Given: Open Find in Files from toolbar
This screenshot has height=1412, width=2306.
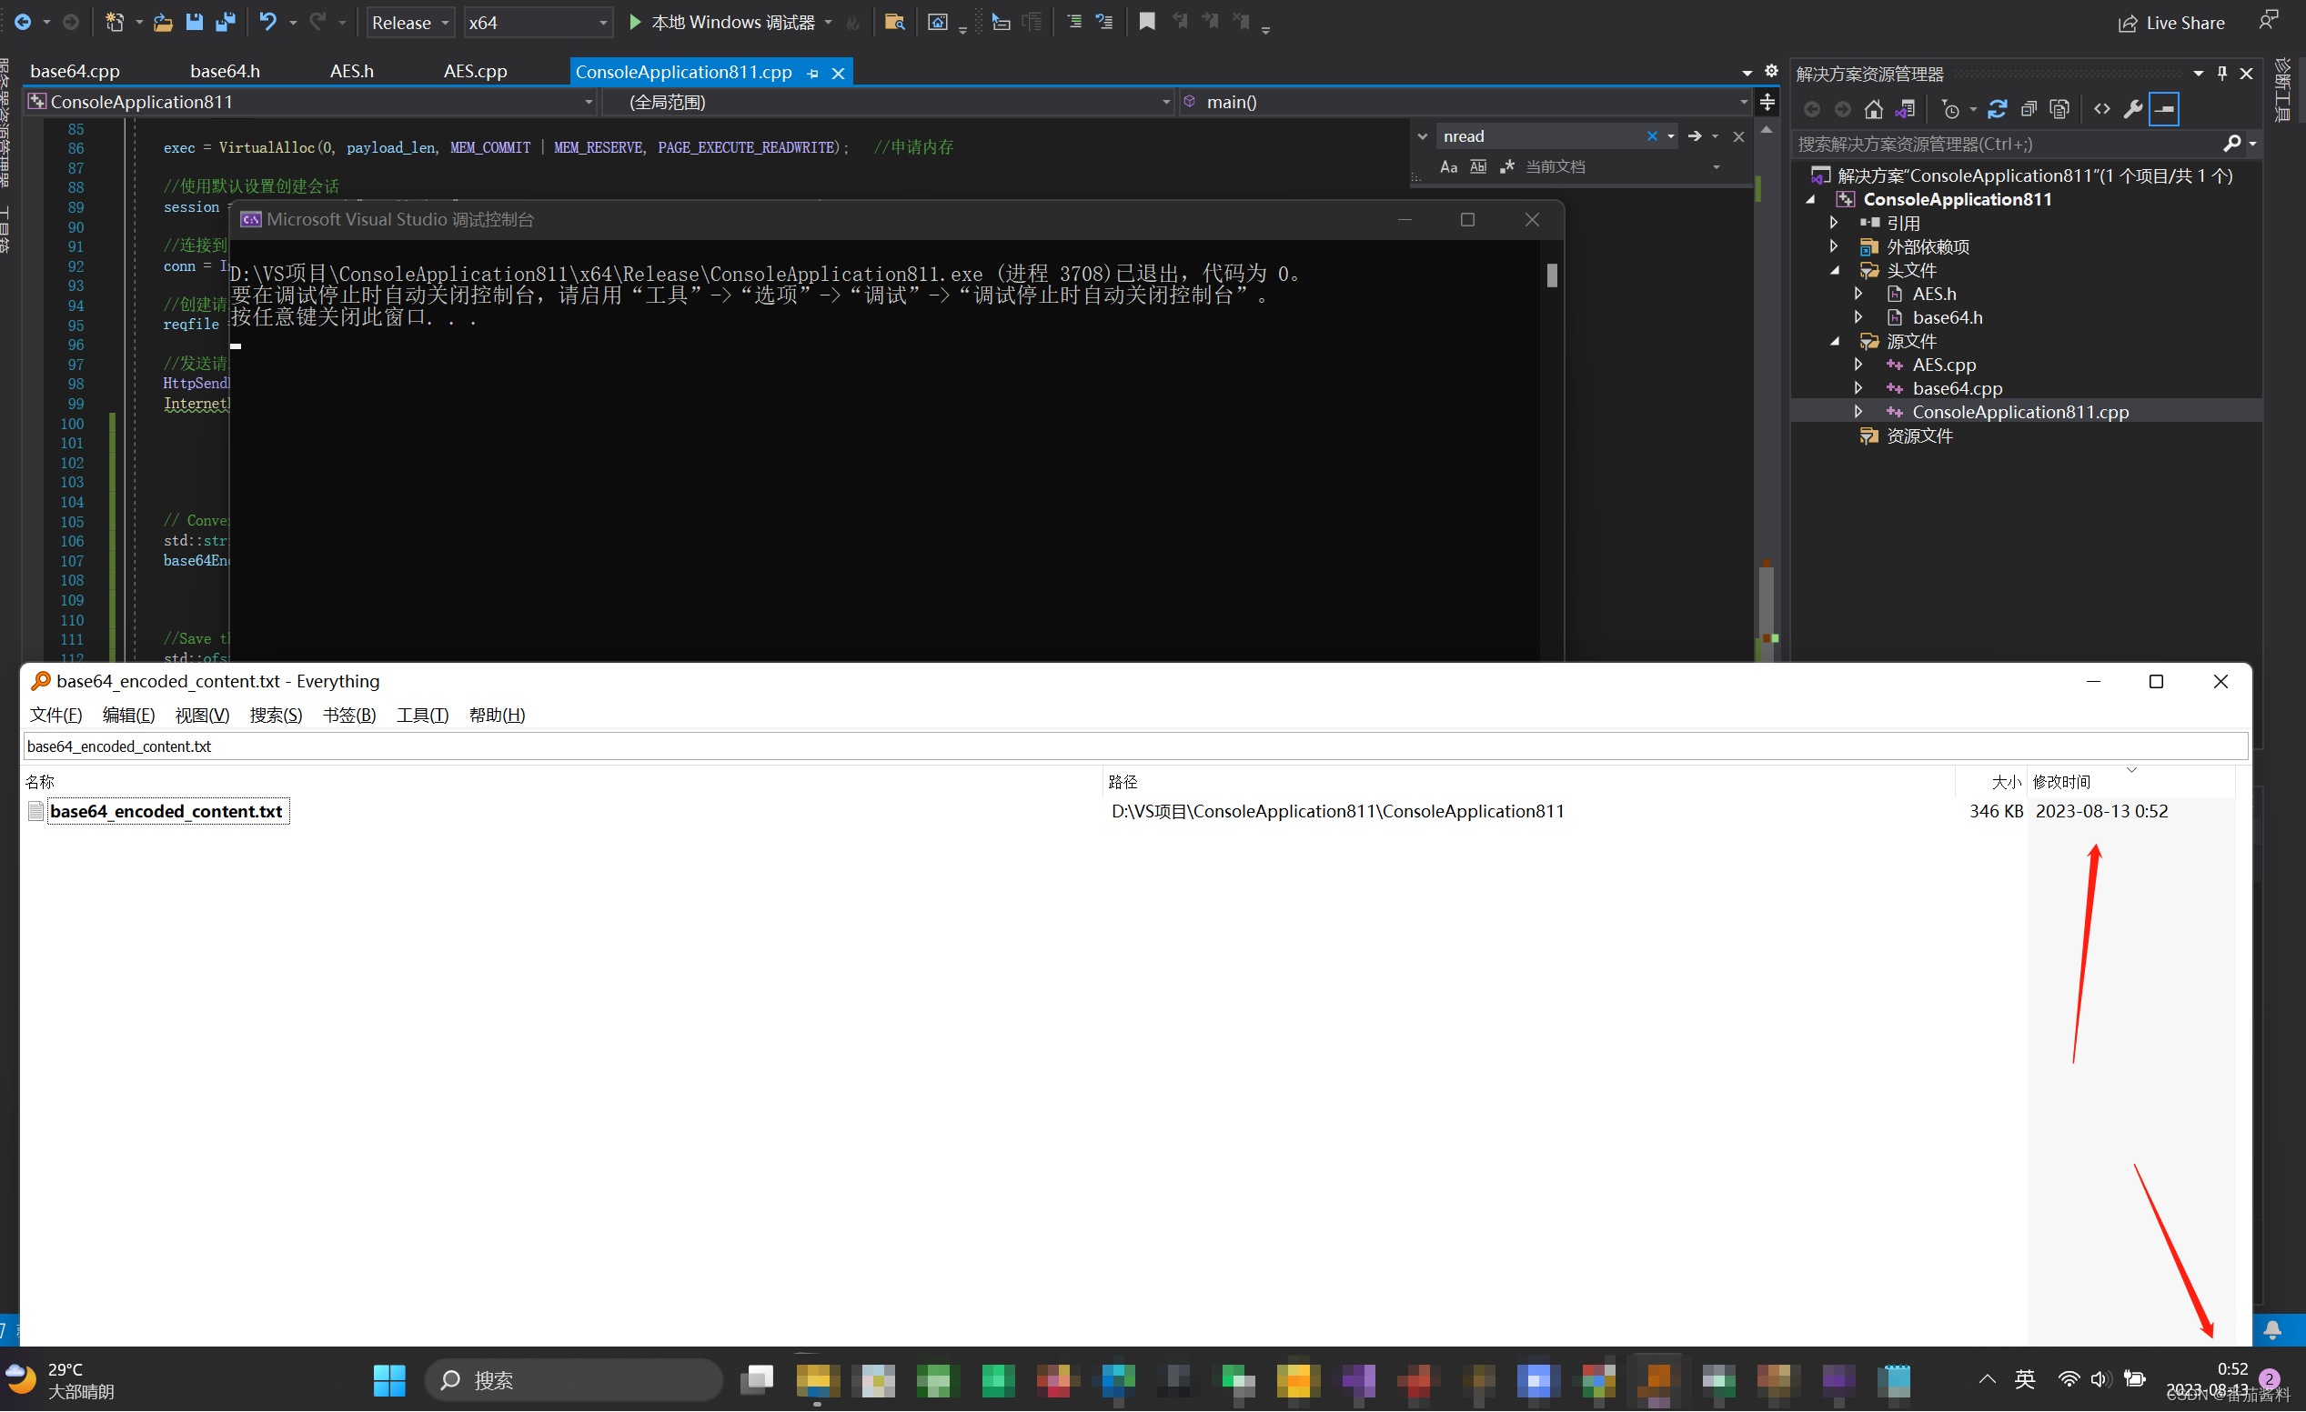Looking at the screenshot, I should 894,22.
